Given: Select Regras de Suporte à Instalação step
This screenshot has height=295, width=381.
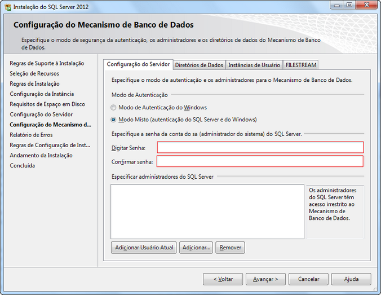Looking at the screenshot, I should [47, 64].
